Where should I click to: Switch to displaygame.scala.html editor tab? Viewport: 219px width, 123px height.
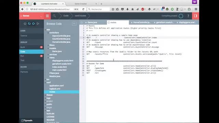(188, 23)
